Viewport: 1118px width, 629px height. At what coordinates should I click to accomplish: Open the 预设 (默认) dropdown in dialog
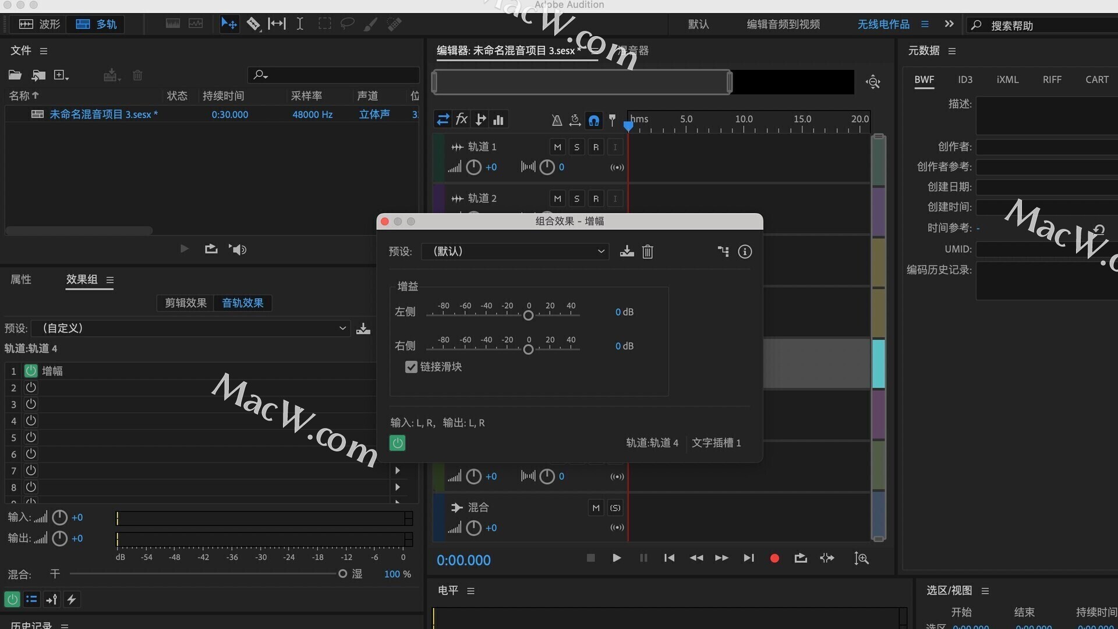tap(515, 252)
